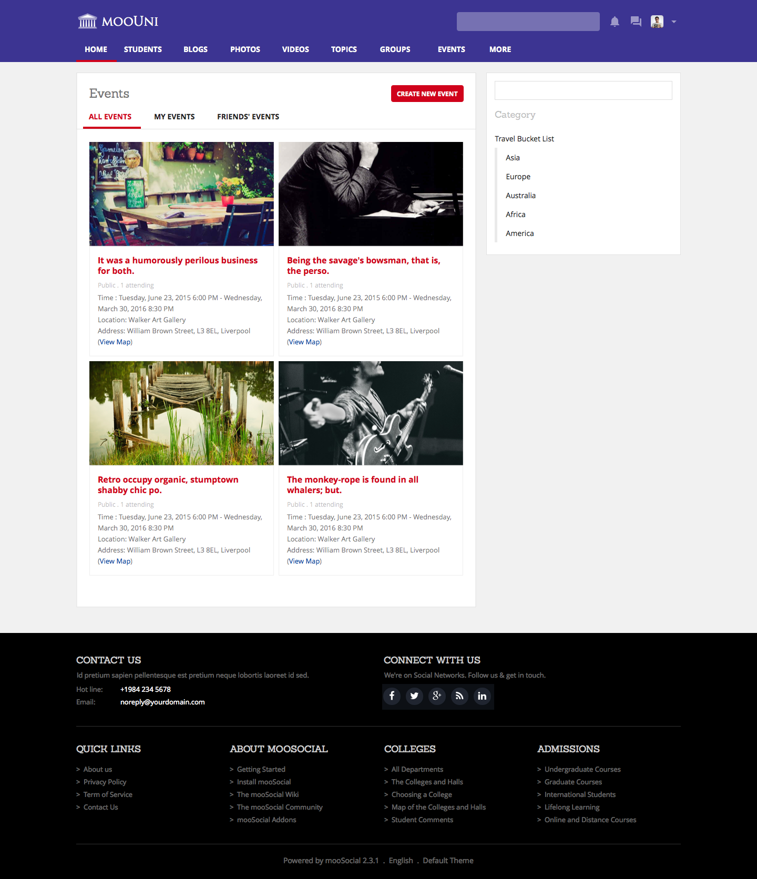Image resolution: width=757 pixels, height=879 pixels.
Task: Open About us footer link
Action: (x=98, y=770)
